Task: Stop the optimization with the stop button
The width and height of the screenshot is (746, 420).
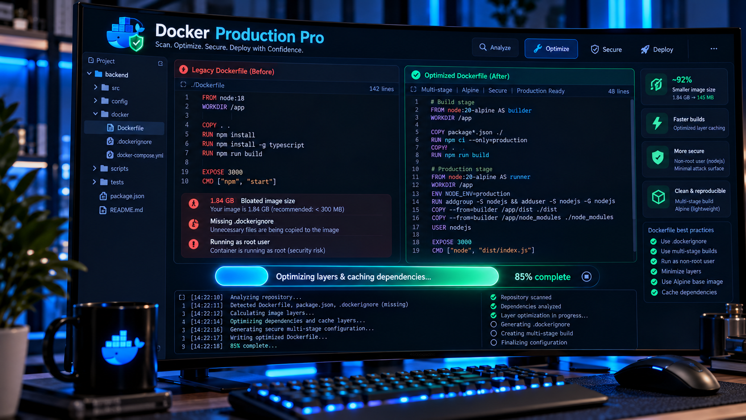Action: pyautogui.click(x=587, y=277)
